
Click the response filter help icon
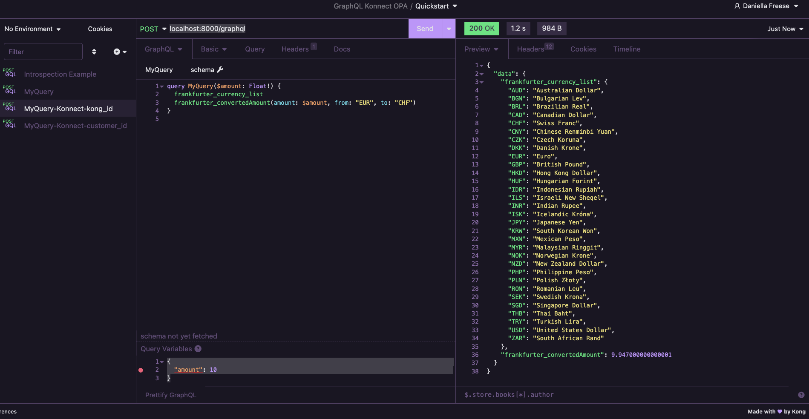click(801, 395)
